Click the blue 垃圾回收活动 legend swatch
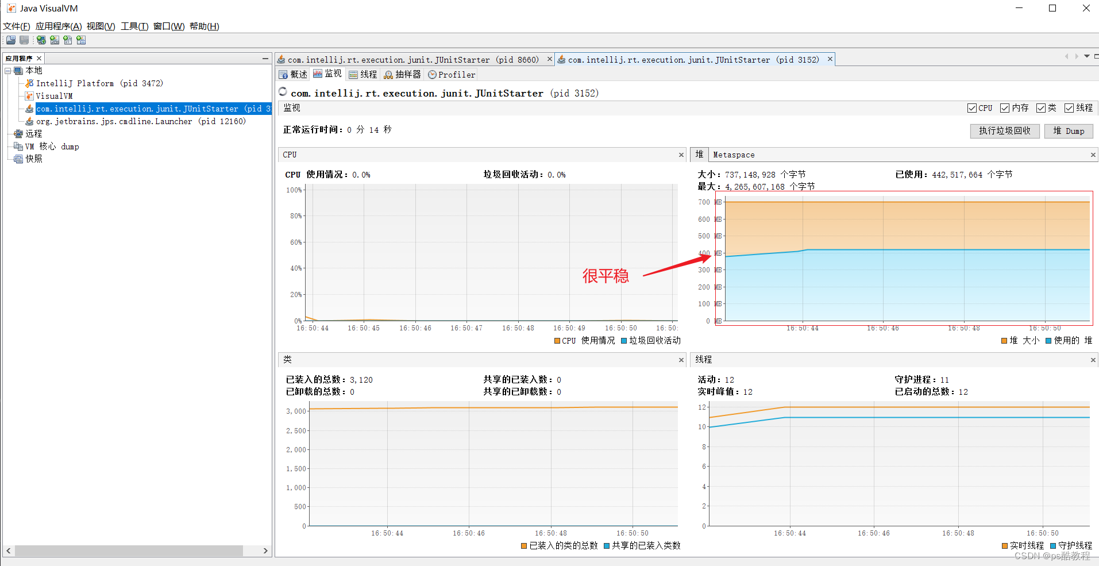Image resolution: width=1099 pixels, height=566 pixels. pyautogui.click(x=624, y=341)
